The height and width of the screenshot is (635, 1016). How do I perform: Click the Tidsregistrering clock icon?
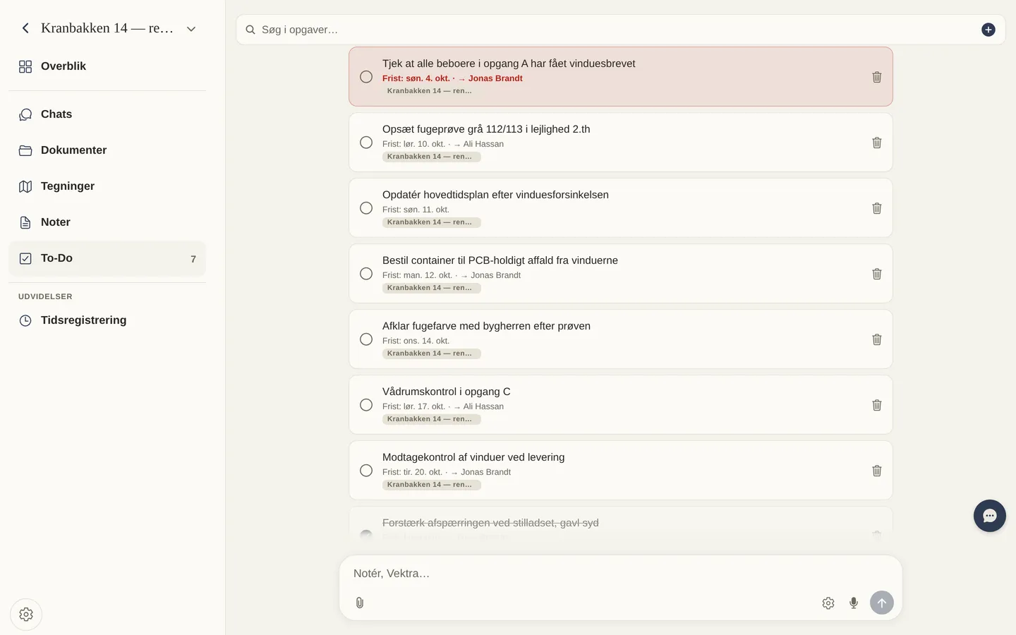coord(25,320)
